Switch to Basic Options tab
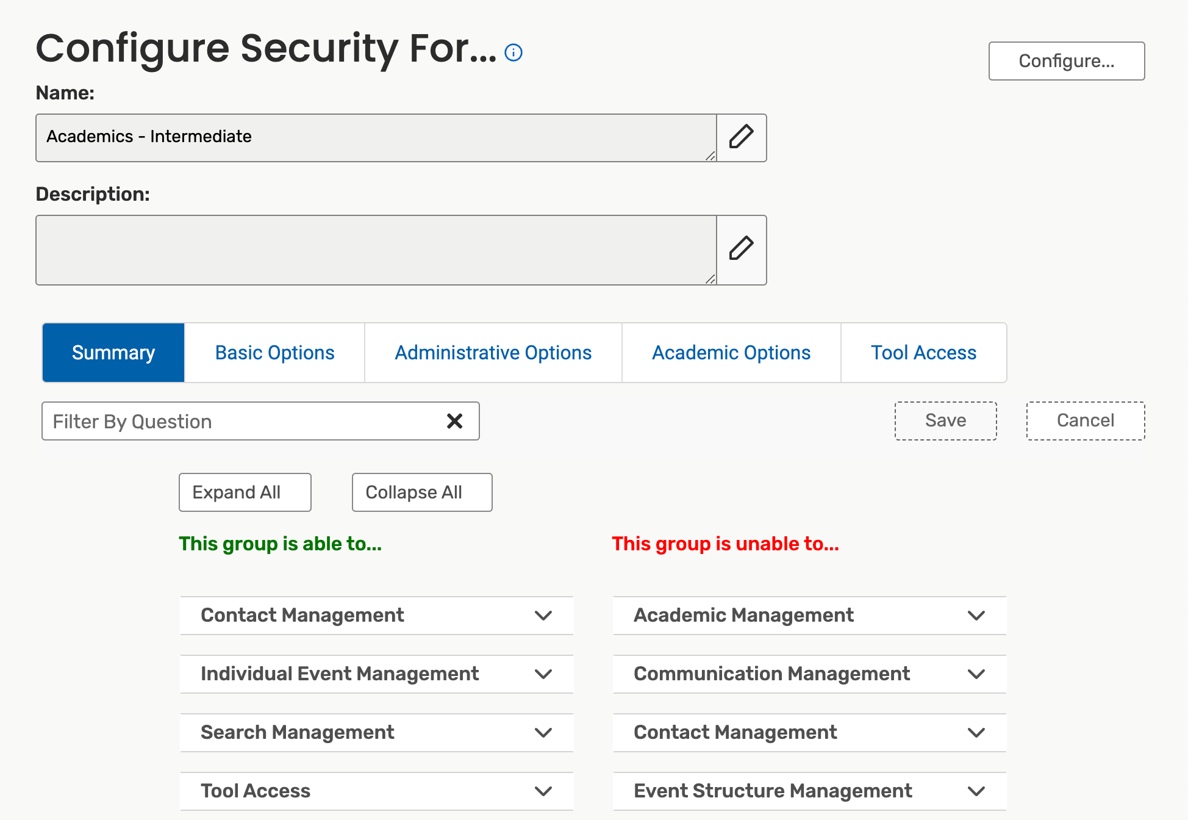1188x820 pixels. pyautogui.click(x=274, y=353)
